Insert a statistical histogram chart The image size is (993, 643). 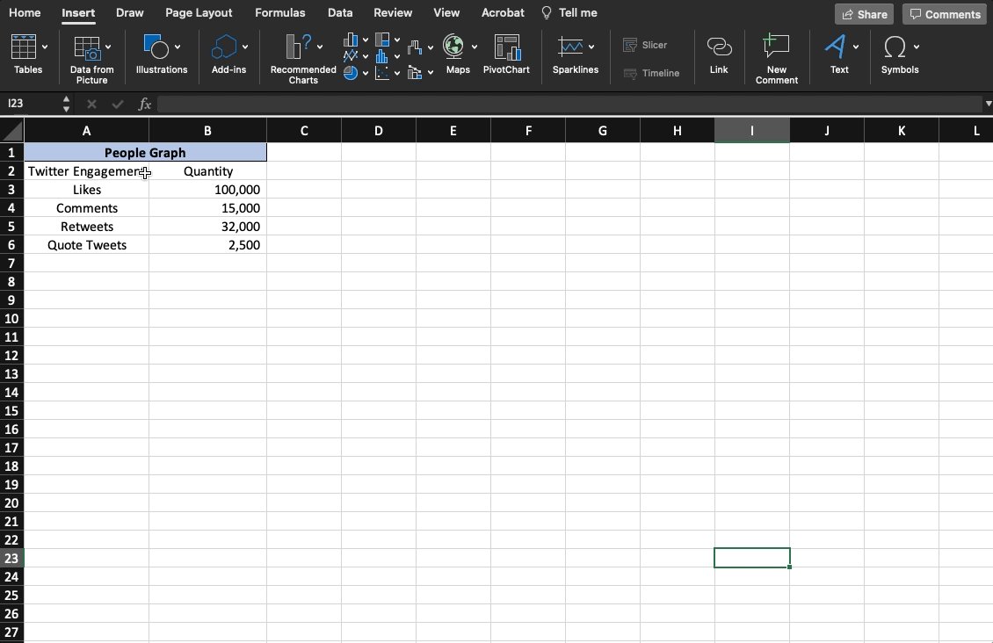click(x=382, y=56)
